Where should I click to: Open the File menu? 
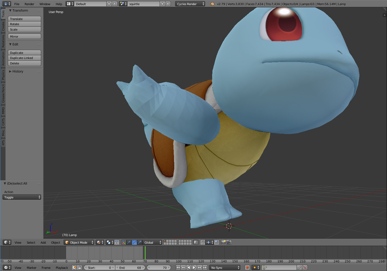click(x=17, y=4)
